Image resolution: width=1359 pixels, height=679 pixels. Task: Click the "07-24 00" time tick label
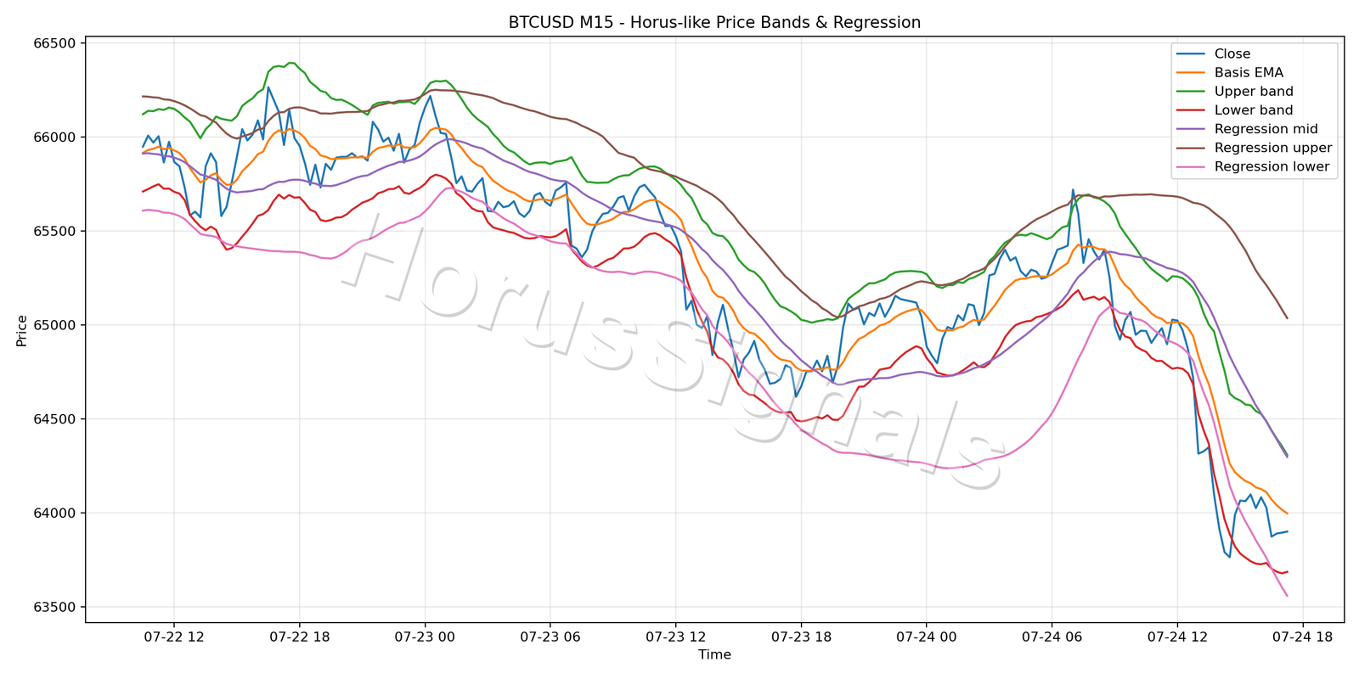[x=927, y=637]
